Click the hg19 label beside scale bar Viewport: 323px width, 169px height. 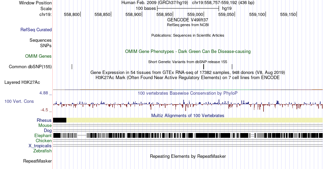(226, 8)
